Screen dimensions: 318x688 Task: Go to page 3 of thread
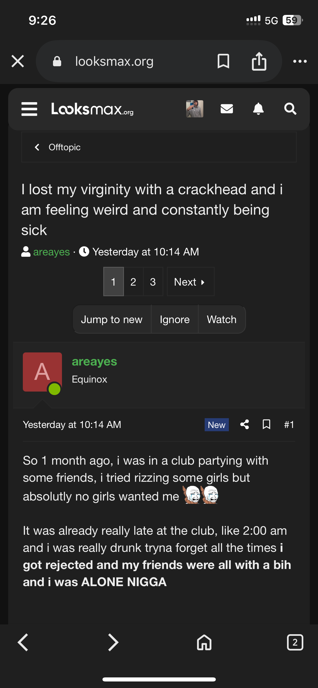click(153, 282)
